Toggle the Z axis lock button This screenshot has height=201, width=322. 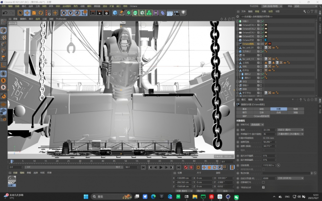tap(77, 12)
